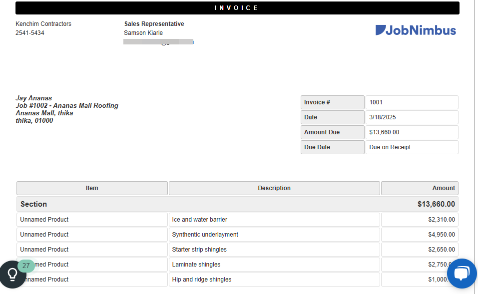Click the Due Date label cell

coord(333,147)
